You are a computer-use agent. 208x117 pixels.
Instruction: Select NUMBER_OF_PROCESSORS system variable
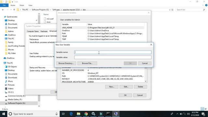pos(103,70)
